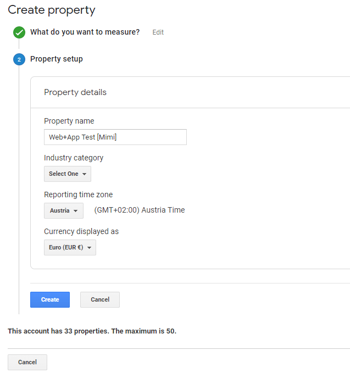The image size is (350, 378).
Task: Focus the Property name text field
Action: click(115, 137)
